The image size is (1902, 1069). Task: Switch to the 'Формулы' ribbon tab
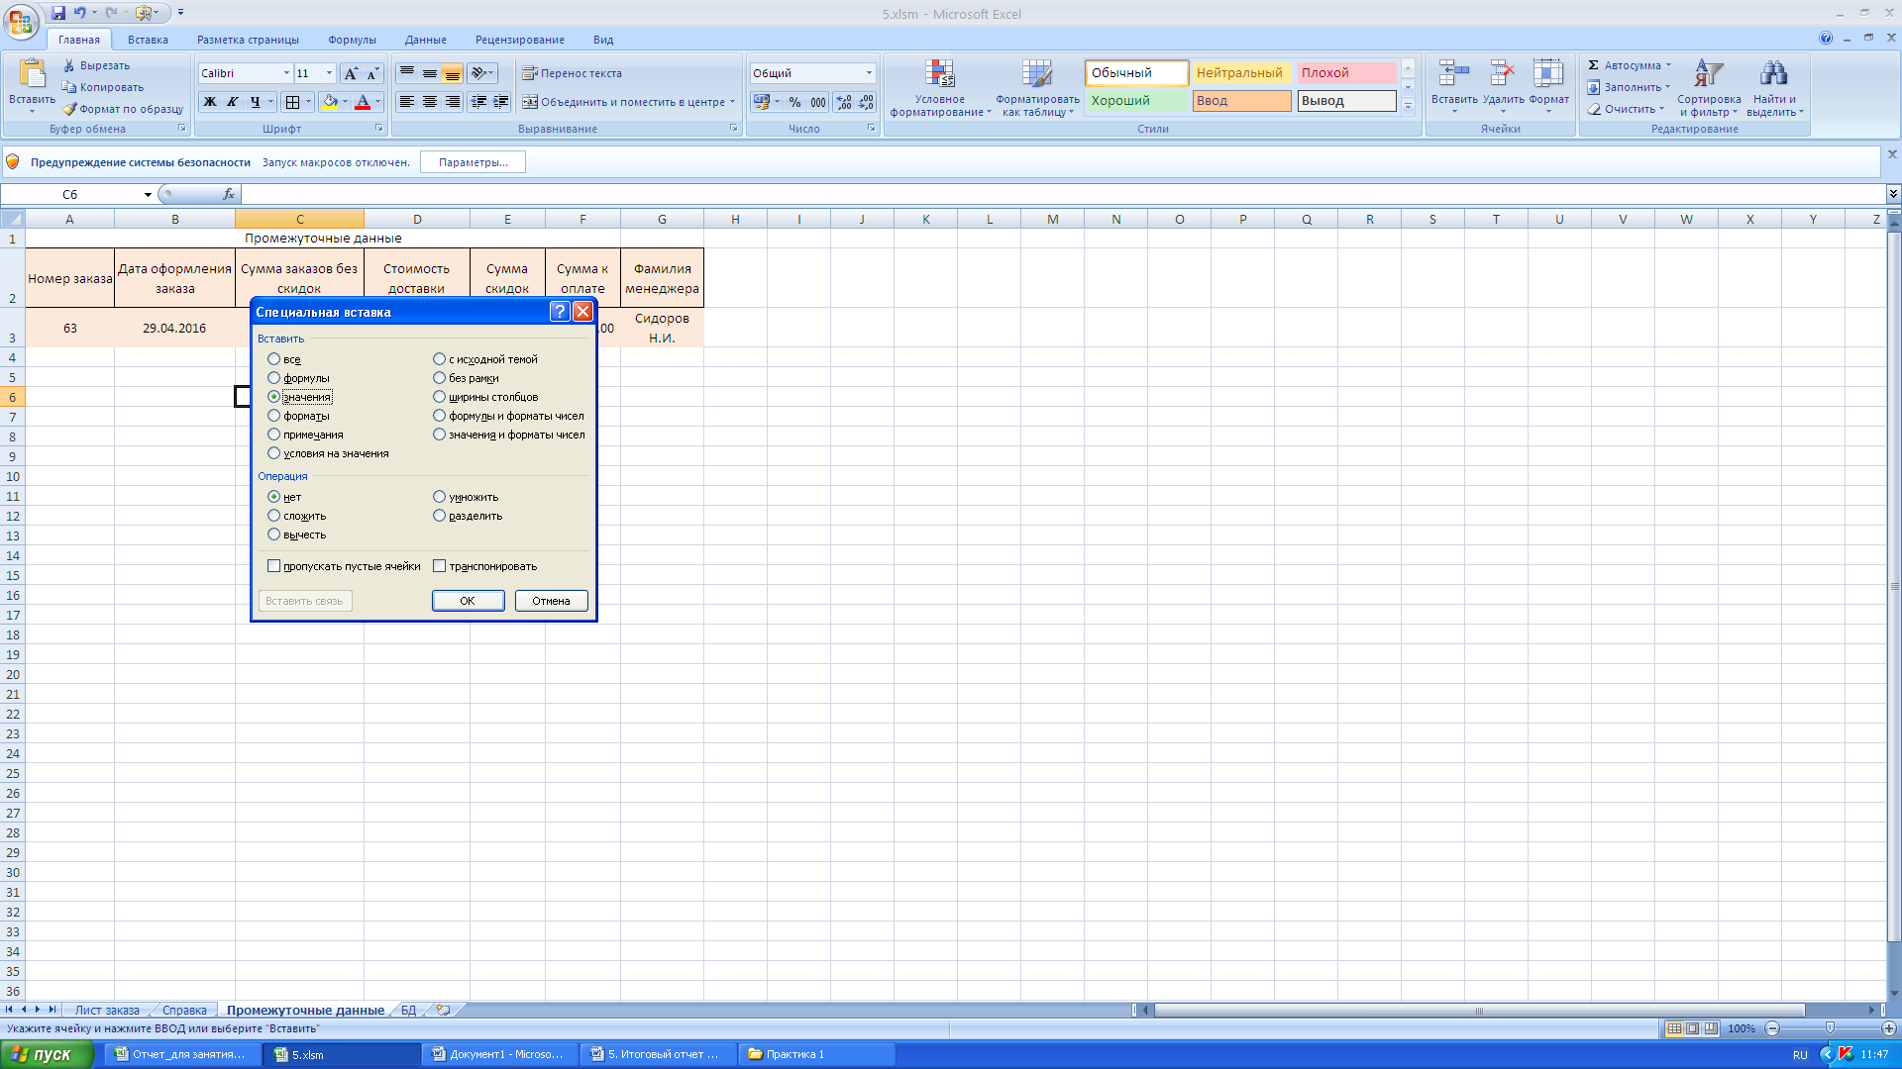352,40
